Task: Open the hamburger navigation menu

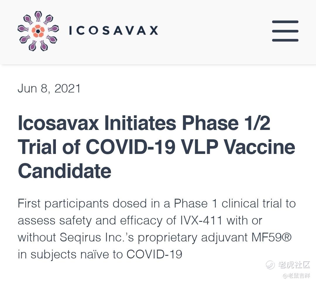Action: [285, 31]
